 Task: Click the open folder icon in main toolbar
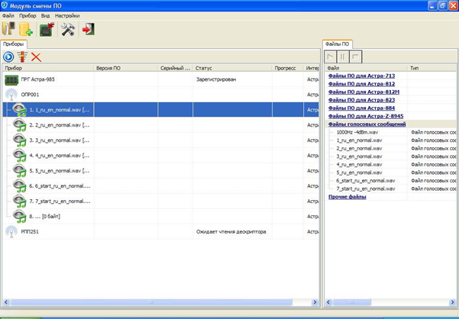tap(9, 30)
